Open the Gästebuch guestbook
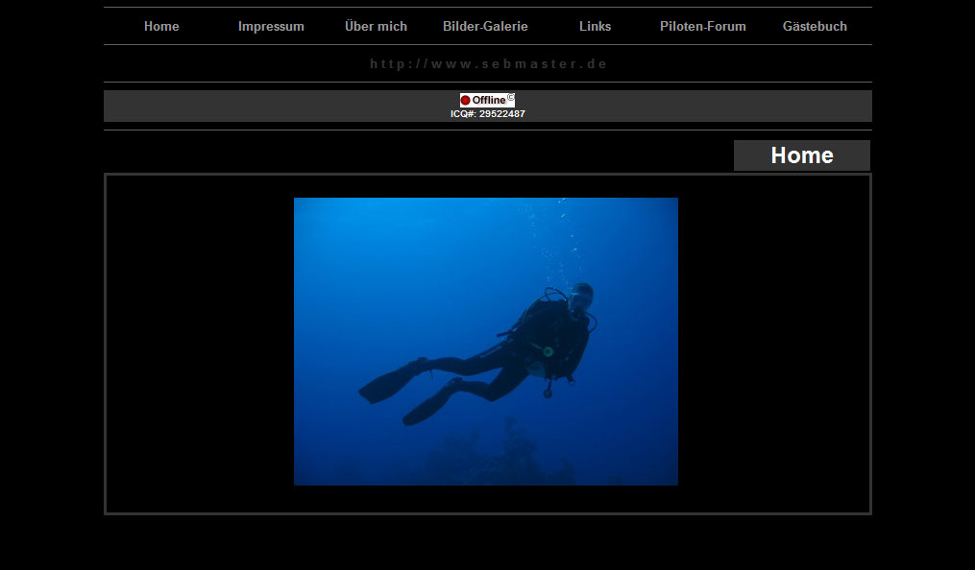This screenshot has width=975, height=570. [x=815, y=27]
